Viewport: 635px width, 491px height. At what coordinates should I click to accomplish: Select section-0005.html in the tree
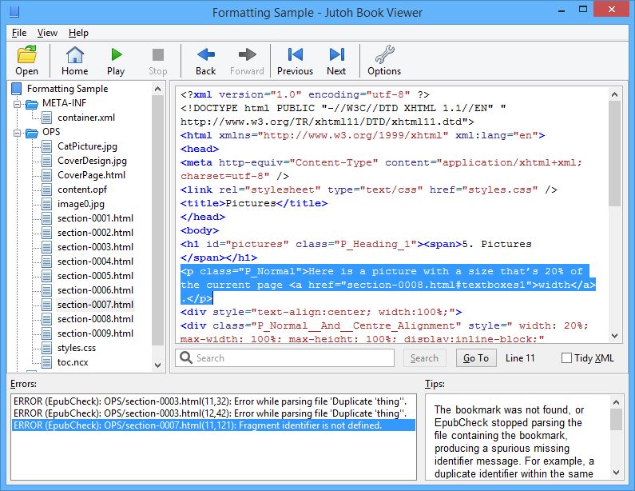pyautogui.click(x=95, y=276)
